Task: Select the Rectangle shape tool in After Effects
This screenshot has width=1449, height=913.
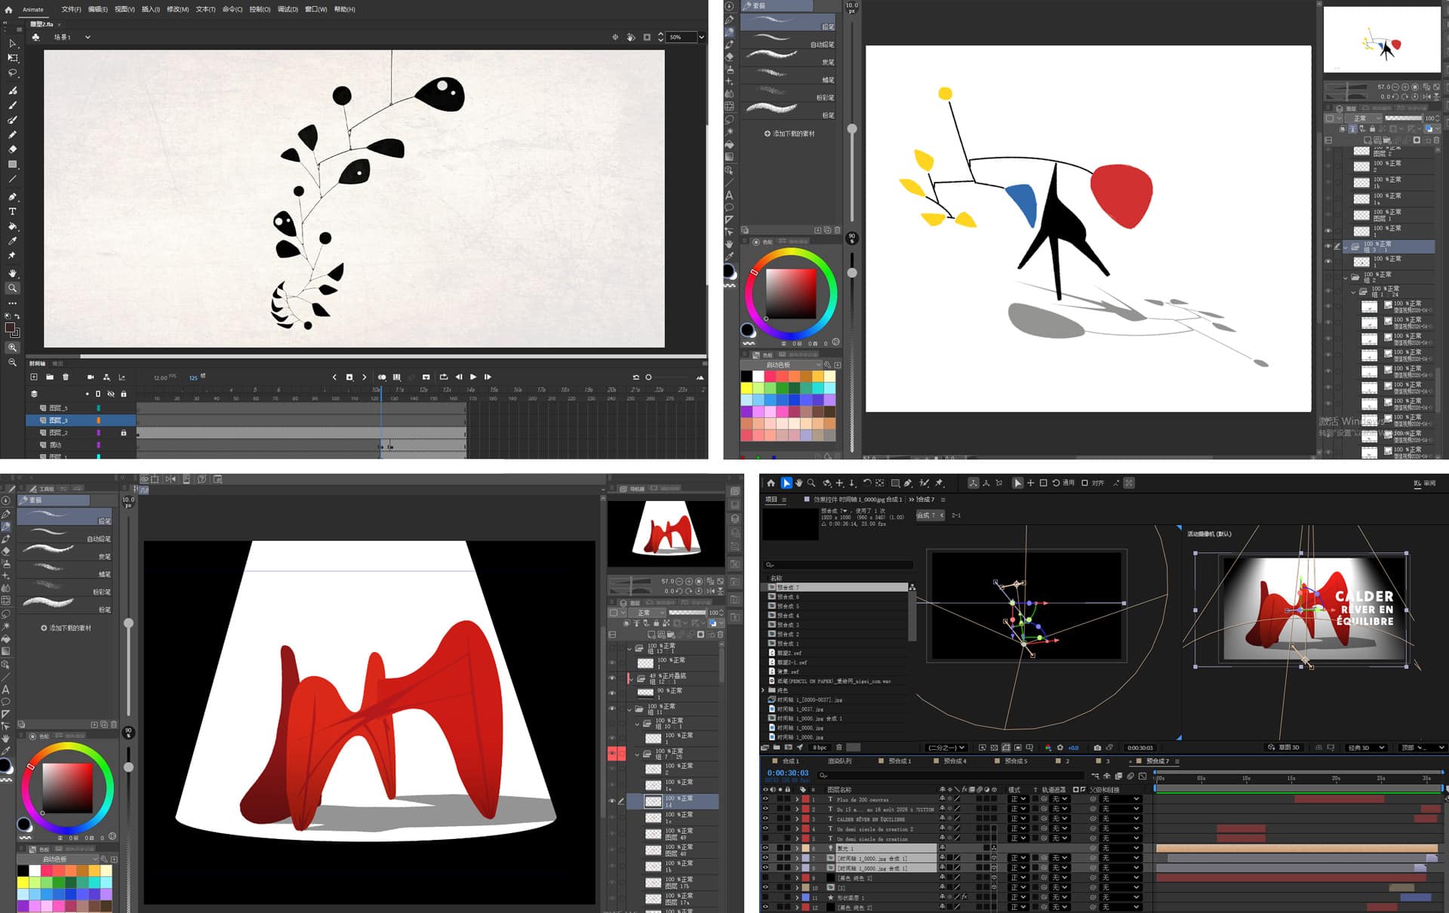Action: (x=895, y=483)
